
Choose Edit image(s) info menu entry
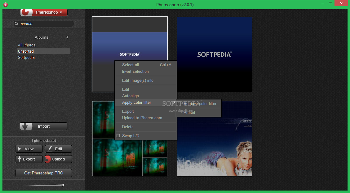146,80
